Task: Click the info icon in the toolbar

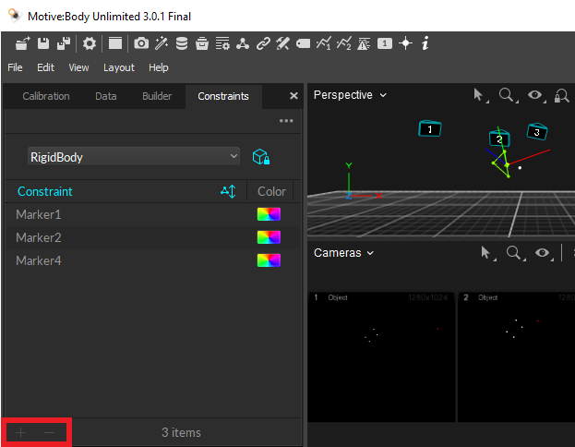Action: click(425, 43)
